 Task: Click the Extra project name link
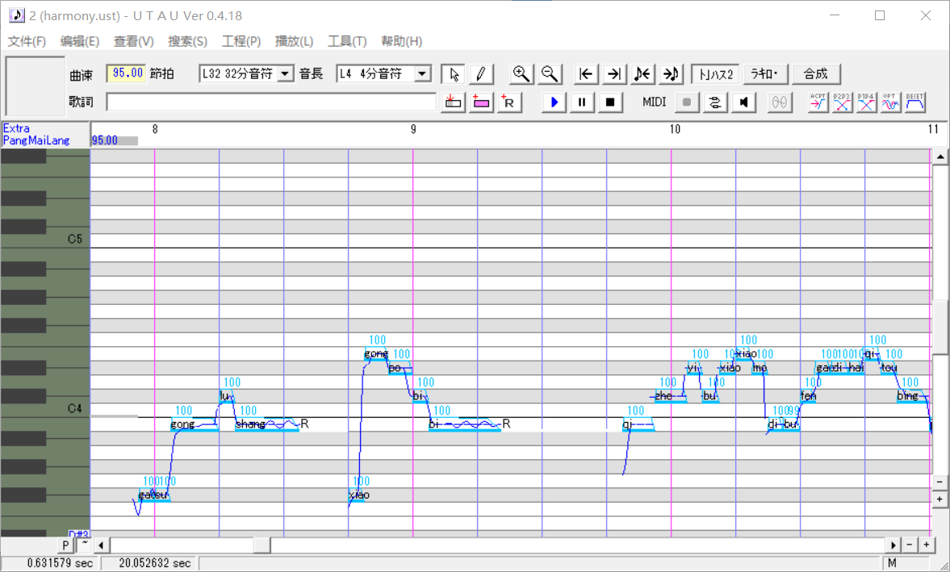(x=16, y=128)
